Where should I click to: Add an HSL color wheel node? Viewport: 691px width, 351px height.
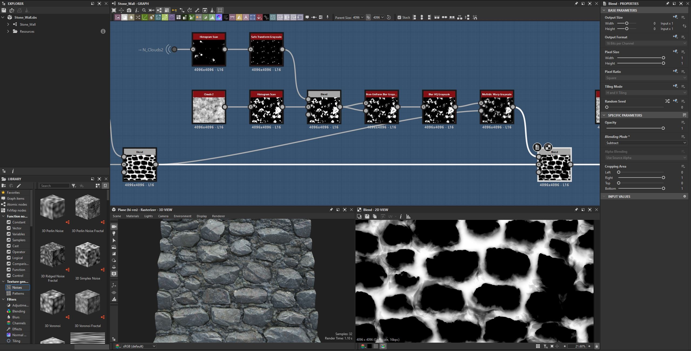point(219,18)
